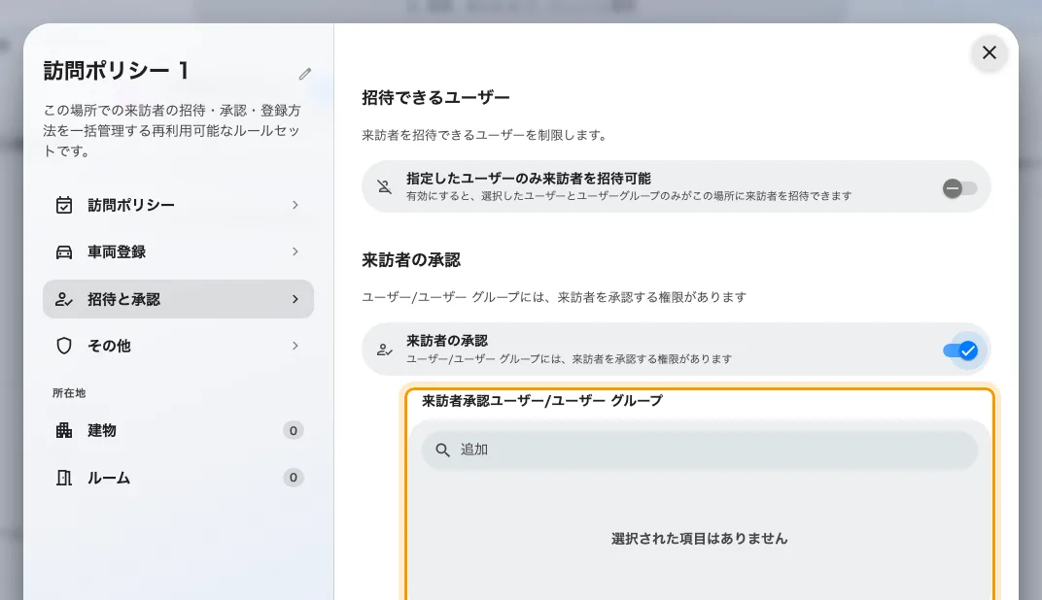The height and width of the screenshot is (600, 1042).
Task: Click the 0 count badge next to ルーム
Action: coord(294,478)
